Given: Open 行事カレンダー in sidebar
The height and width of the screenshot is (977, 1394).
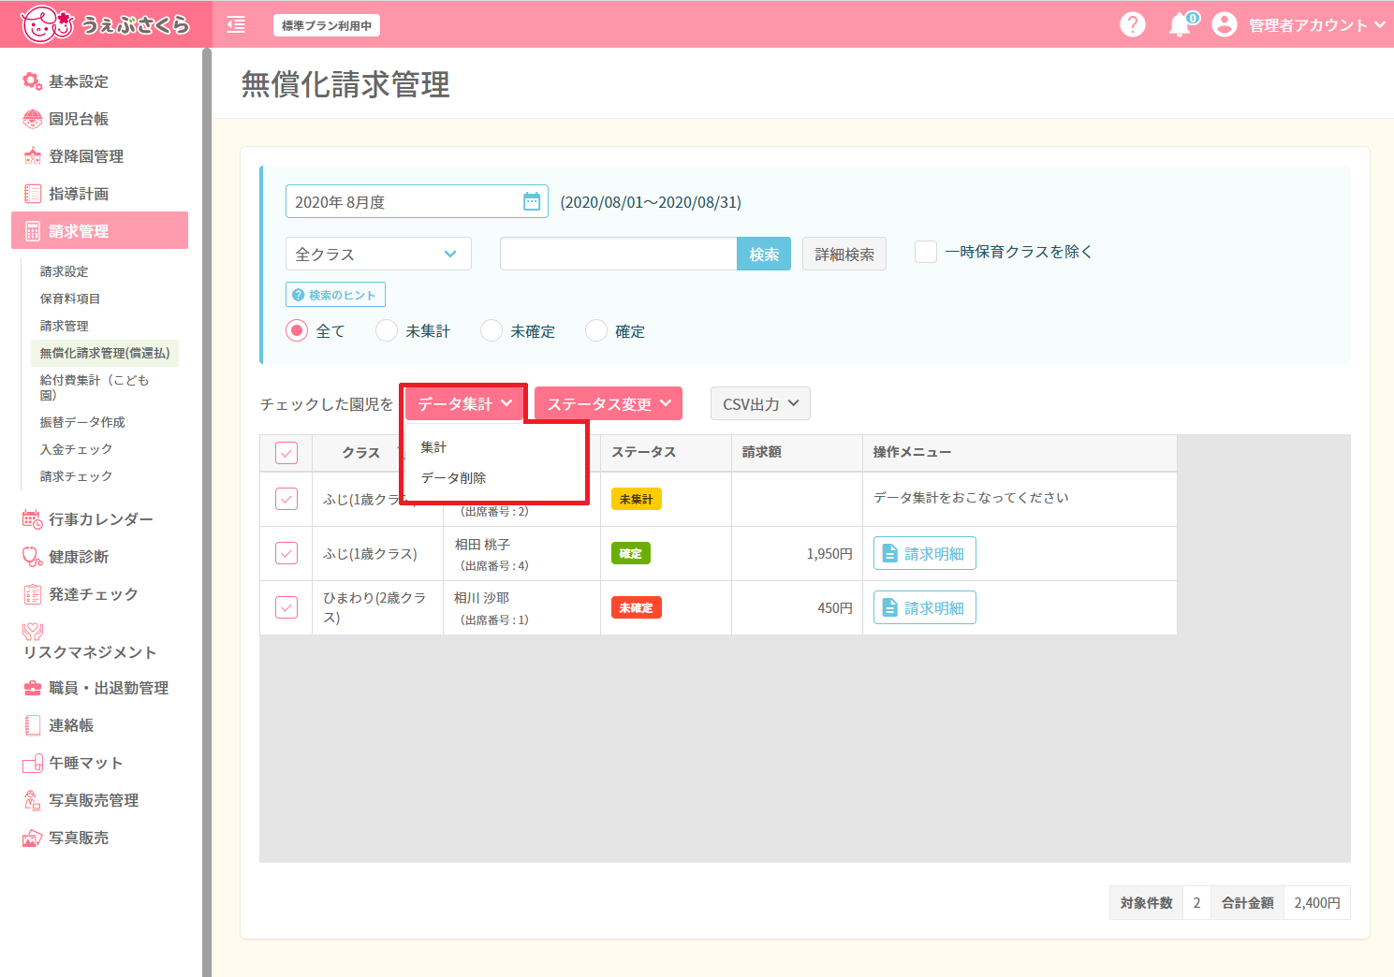Looking at the screenshot, I should (x=100, y=519).
